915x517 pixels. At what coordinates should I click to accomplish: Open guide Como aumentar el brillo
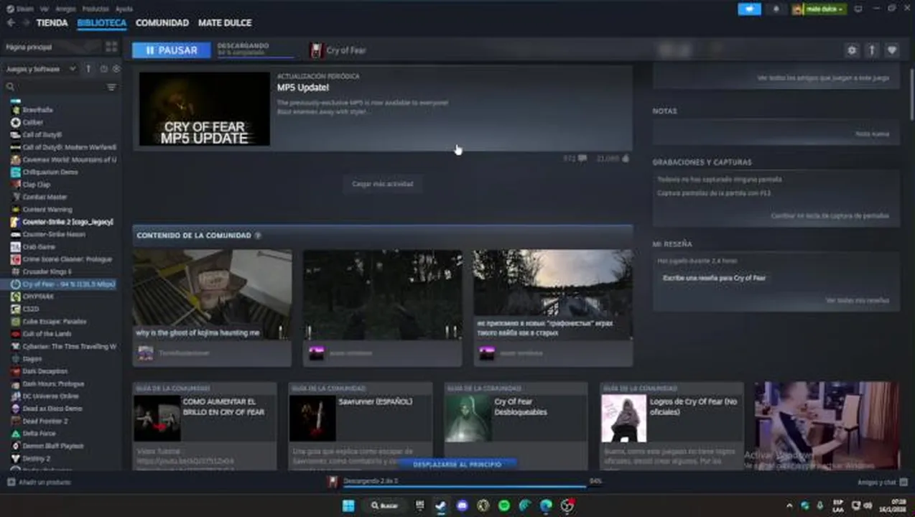(205, 427)
